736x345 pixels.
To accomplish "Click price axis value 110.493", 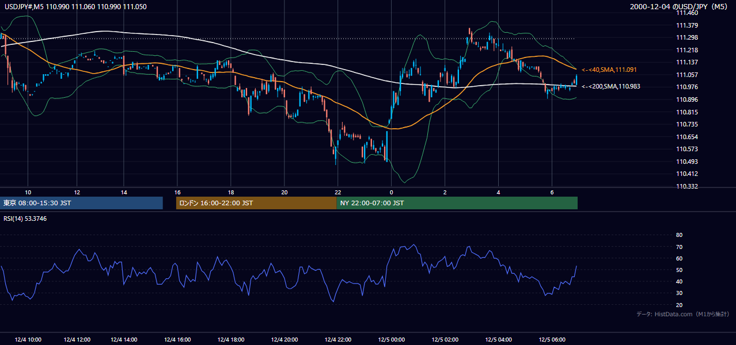I will pyautogui.click(x=686, y=162).
